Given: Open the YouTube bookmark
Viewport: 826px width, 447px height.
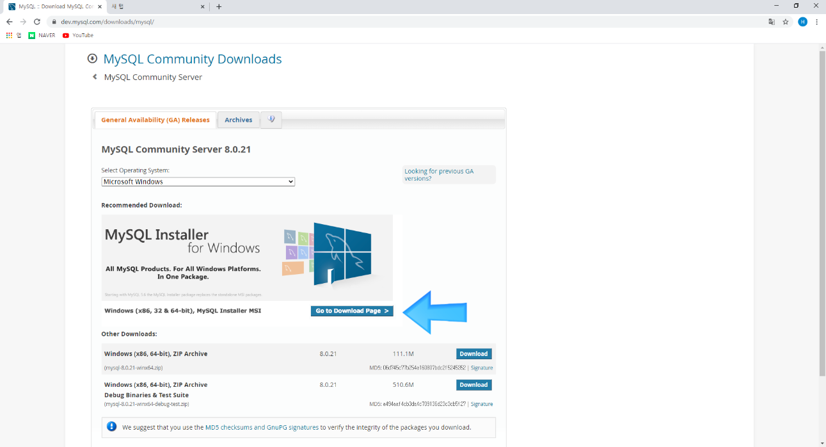Looking at the screenshot, I should 78,35.
